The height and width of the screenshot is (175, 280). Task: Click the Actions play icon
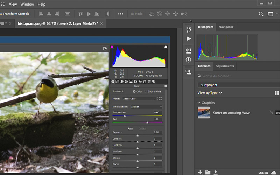point(189,38)
